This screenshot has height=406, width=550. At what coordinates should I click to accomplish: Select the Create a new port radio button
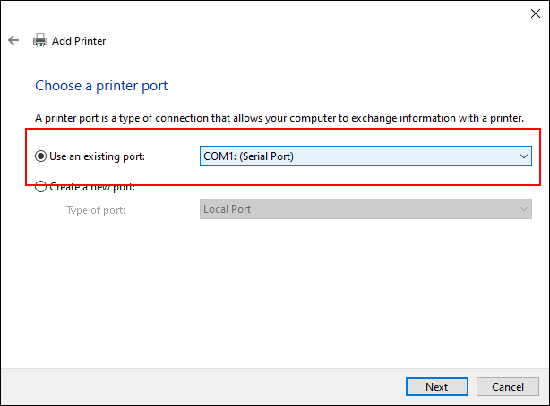[40, 187]
